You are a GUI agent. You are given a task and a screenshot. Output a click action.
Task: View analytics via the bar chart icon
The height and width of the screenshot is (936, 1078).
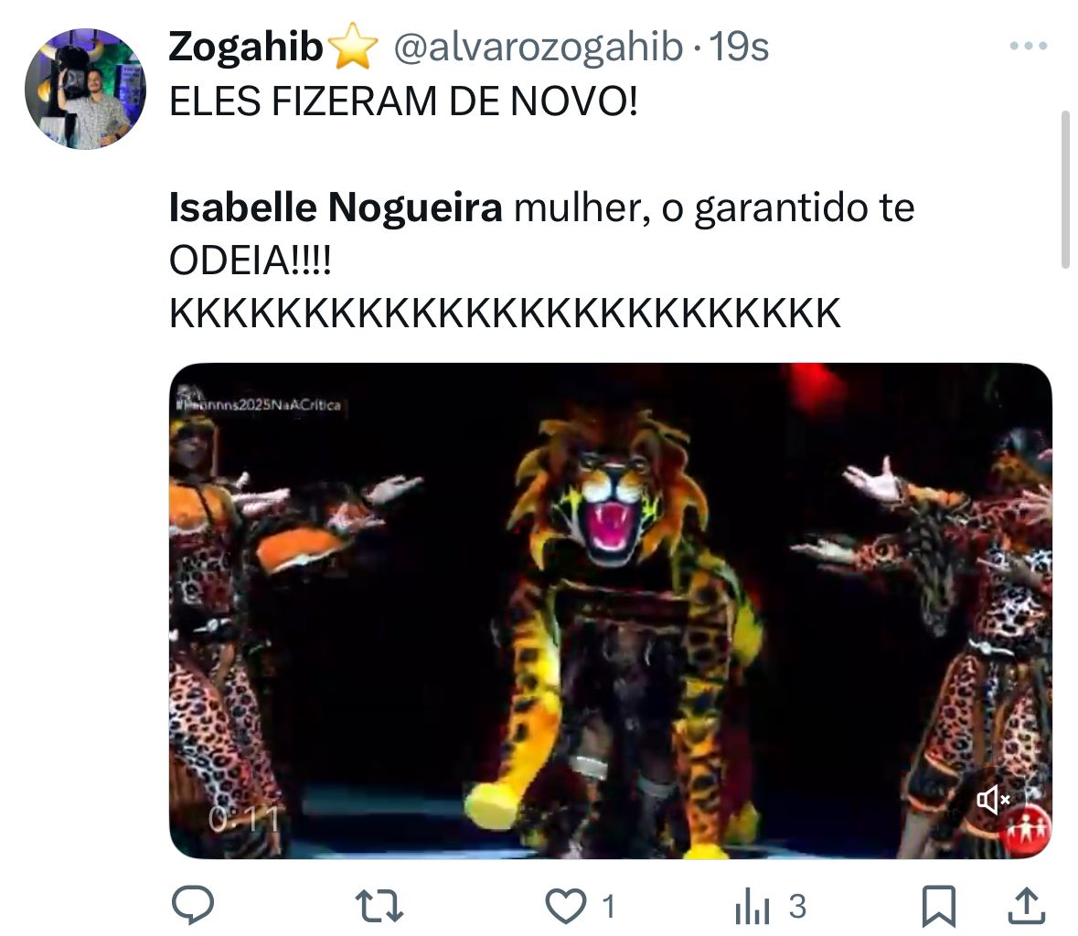(752, 907)
